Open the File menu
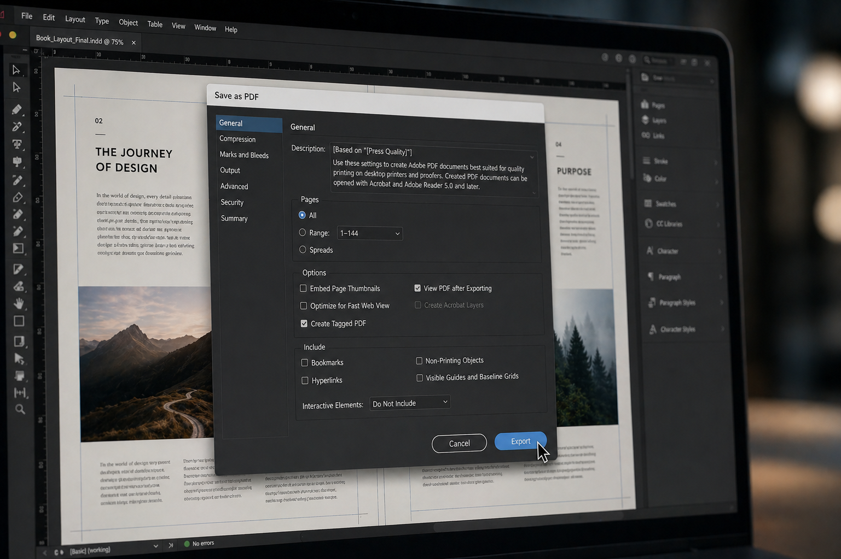This screenshot has height=559, width=841. pos(27,16)
